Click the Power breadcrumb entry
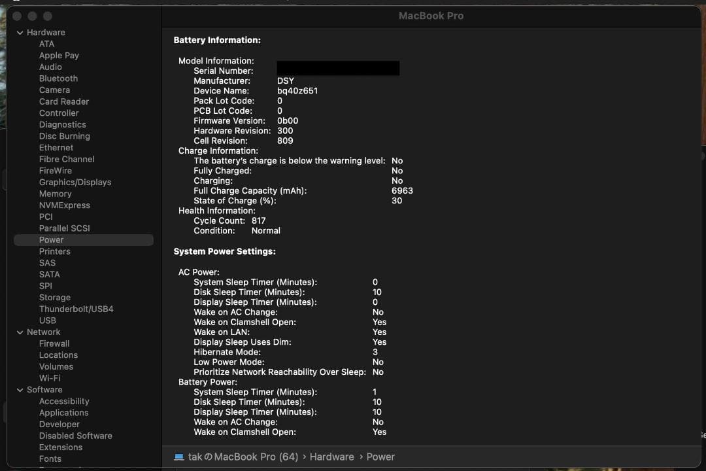The width and height of the screenshot is (706, 471). point(380,457)
